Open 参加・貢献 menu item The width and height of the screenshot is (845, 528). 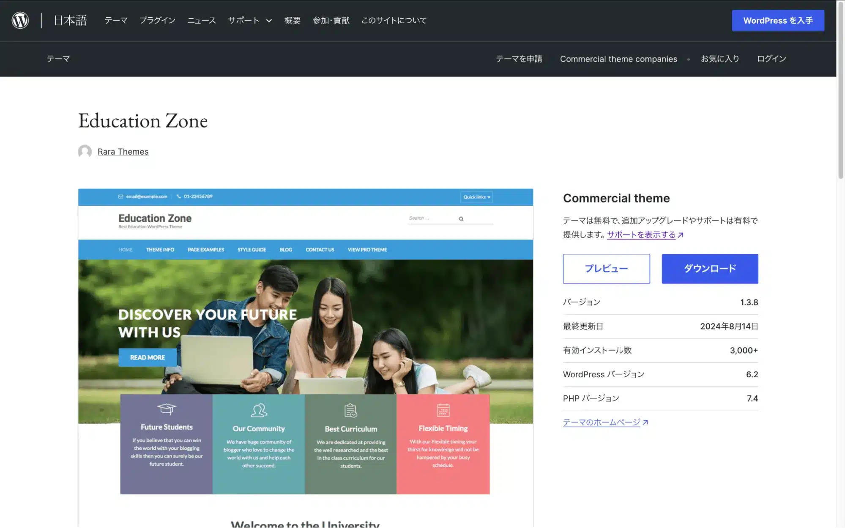pyautogui.click(x=331, y=20)
